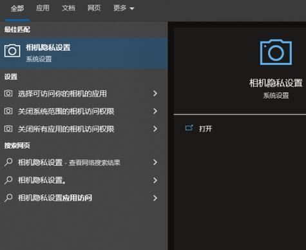Screen dimensions: 306x250
Task: Switch to the 文档 tab
Action: [x=68, y=8]
